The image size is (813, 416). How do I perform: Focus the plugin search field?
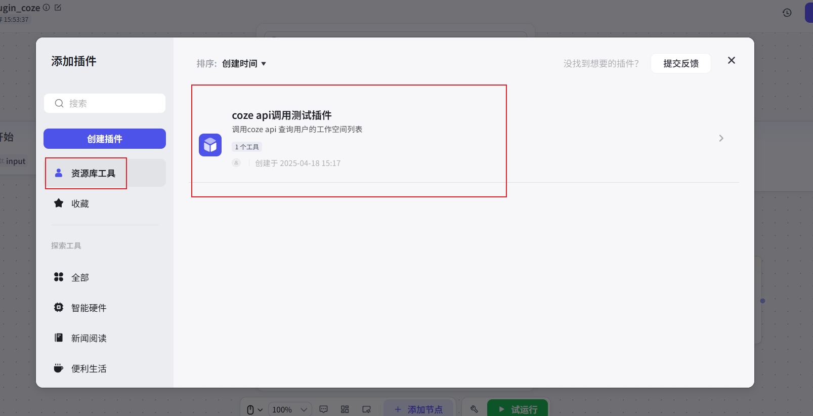pyautogui.click(x=105, y=103)
